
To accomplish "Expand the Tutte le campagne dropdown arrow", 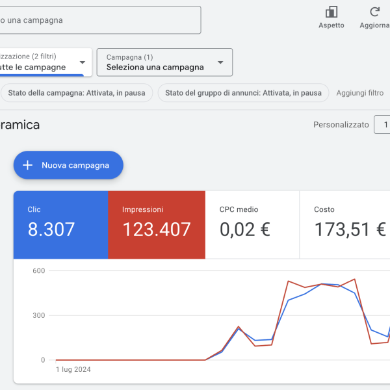I will pyautogui.click(x=82, y=62).
